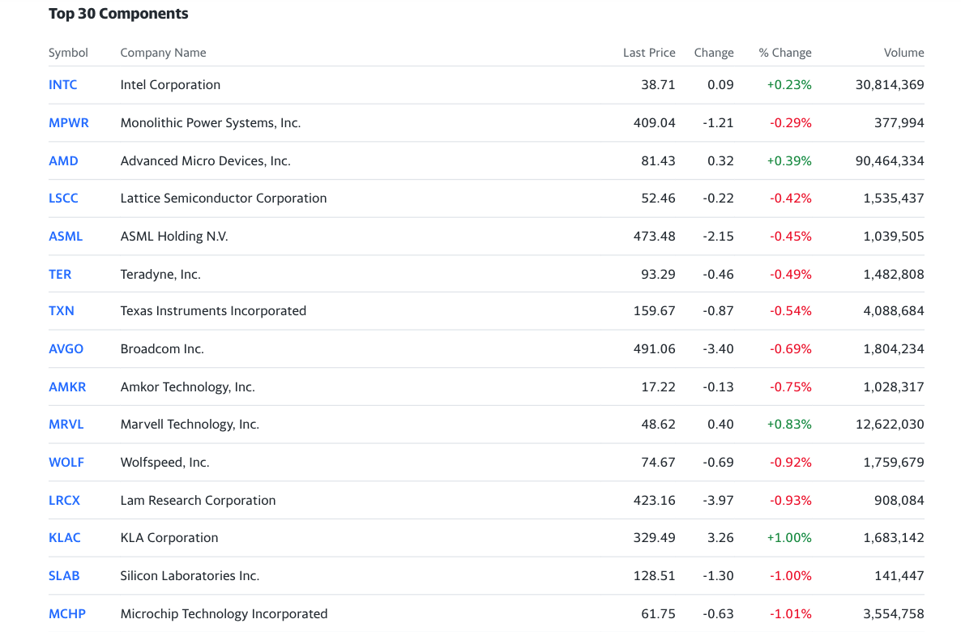Open the INTC ticker symbol link
Screen dimensions: 961x632
62,84
